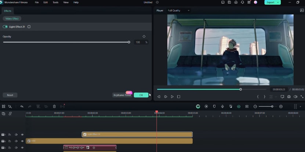Screen dimensions: 305x152
Task: Click the link/unlink clips icon
Action: pos(10,114)
